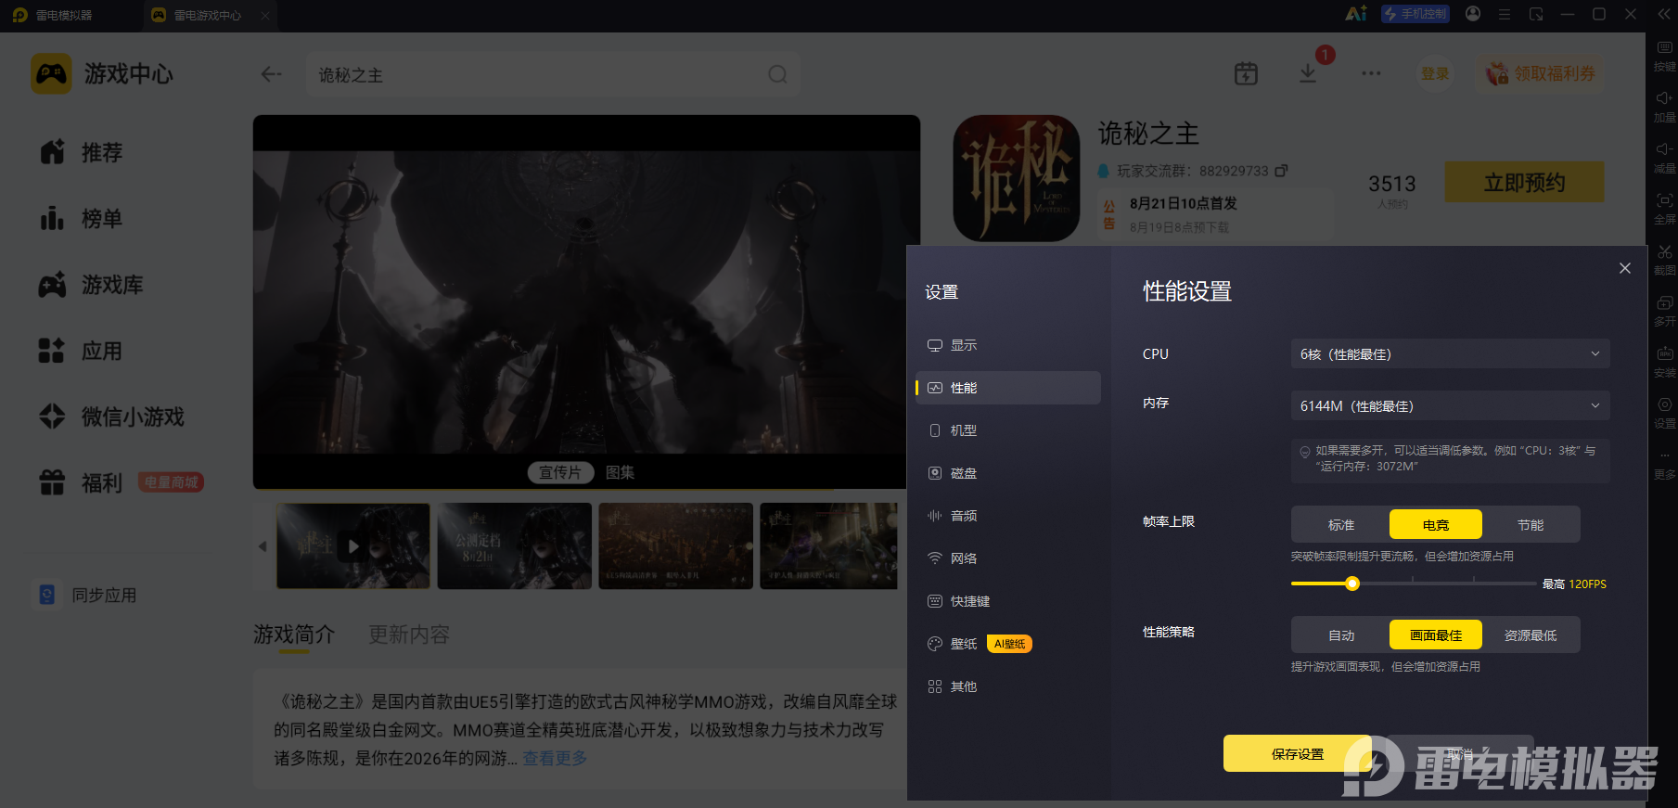1678x808 pixels.
Task: Open 壁纸 settings section
Action: coord(1008,644)
